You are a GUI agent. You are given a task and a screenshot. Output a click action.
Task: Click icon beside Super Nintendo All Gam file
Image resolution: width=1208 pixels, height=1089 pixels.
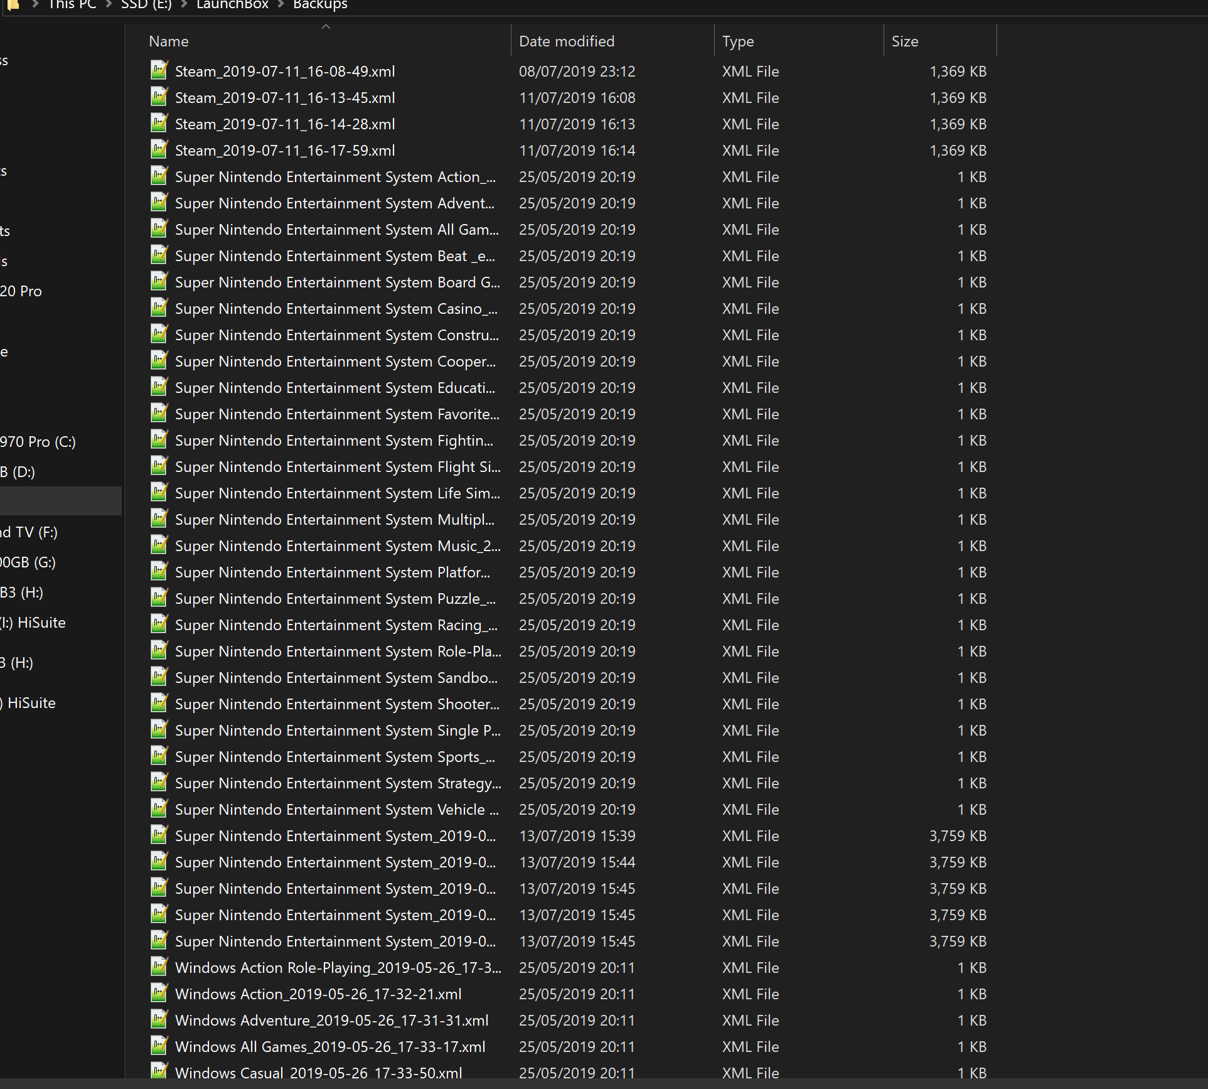(159, 228)
